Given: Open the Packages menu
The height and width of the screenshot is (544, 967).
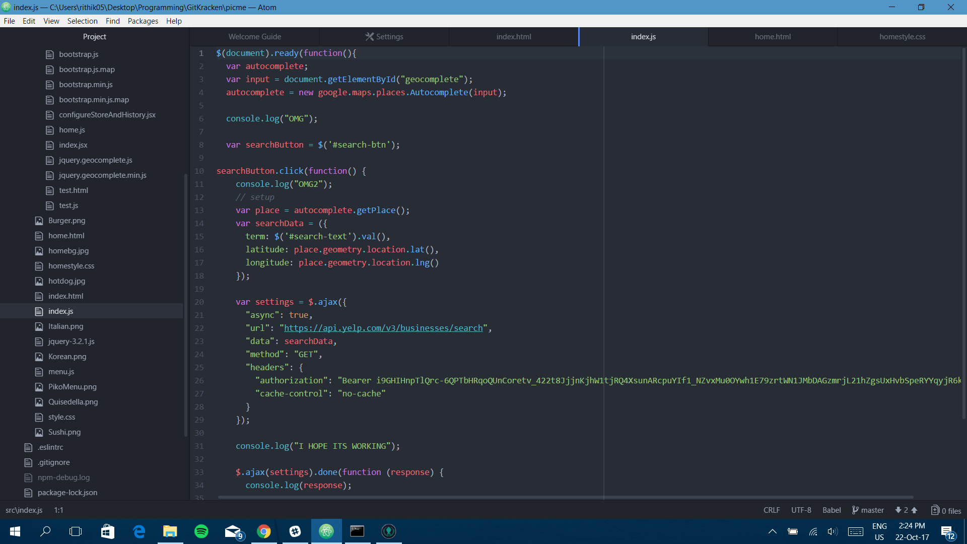Looking at the screenshot, I should [x=143, y=21].
